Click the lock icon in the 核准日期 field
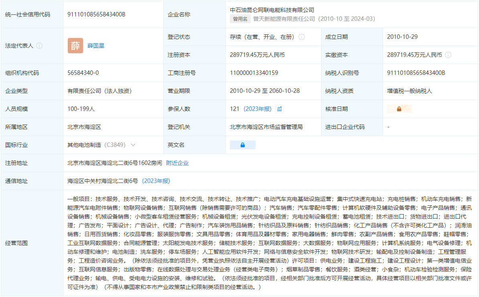The width and height of the screenshot is (479, 297). pos(399,108)
